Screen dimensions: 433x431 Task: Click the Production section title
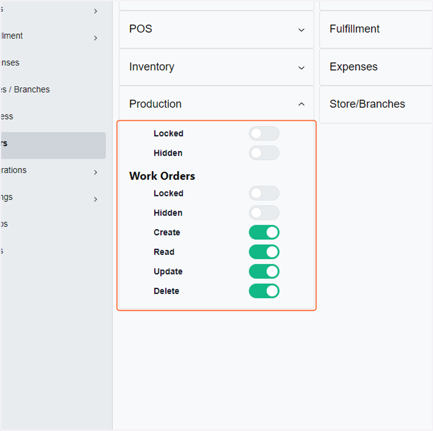(x=155, y=104)
